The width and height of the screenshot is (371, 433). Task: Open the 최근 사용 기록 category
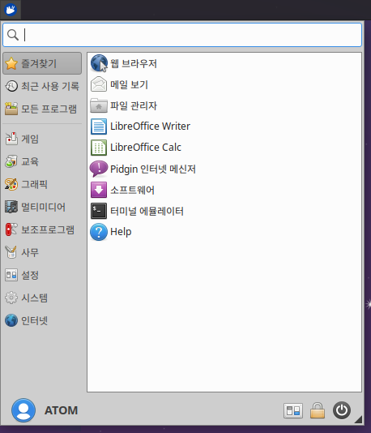click(42, 86)
